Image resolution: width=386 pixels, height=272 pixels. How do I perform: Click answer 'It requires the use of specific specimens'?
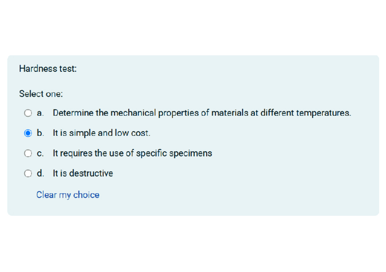coord(132,153)
